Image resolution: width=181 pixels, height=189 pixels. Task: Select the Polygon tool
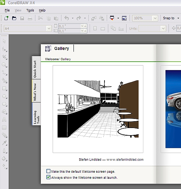tap(5, 104)
